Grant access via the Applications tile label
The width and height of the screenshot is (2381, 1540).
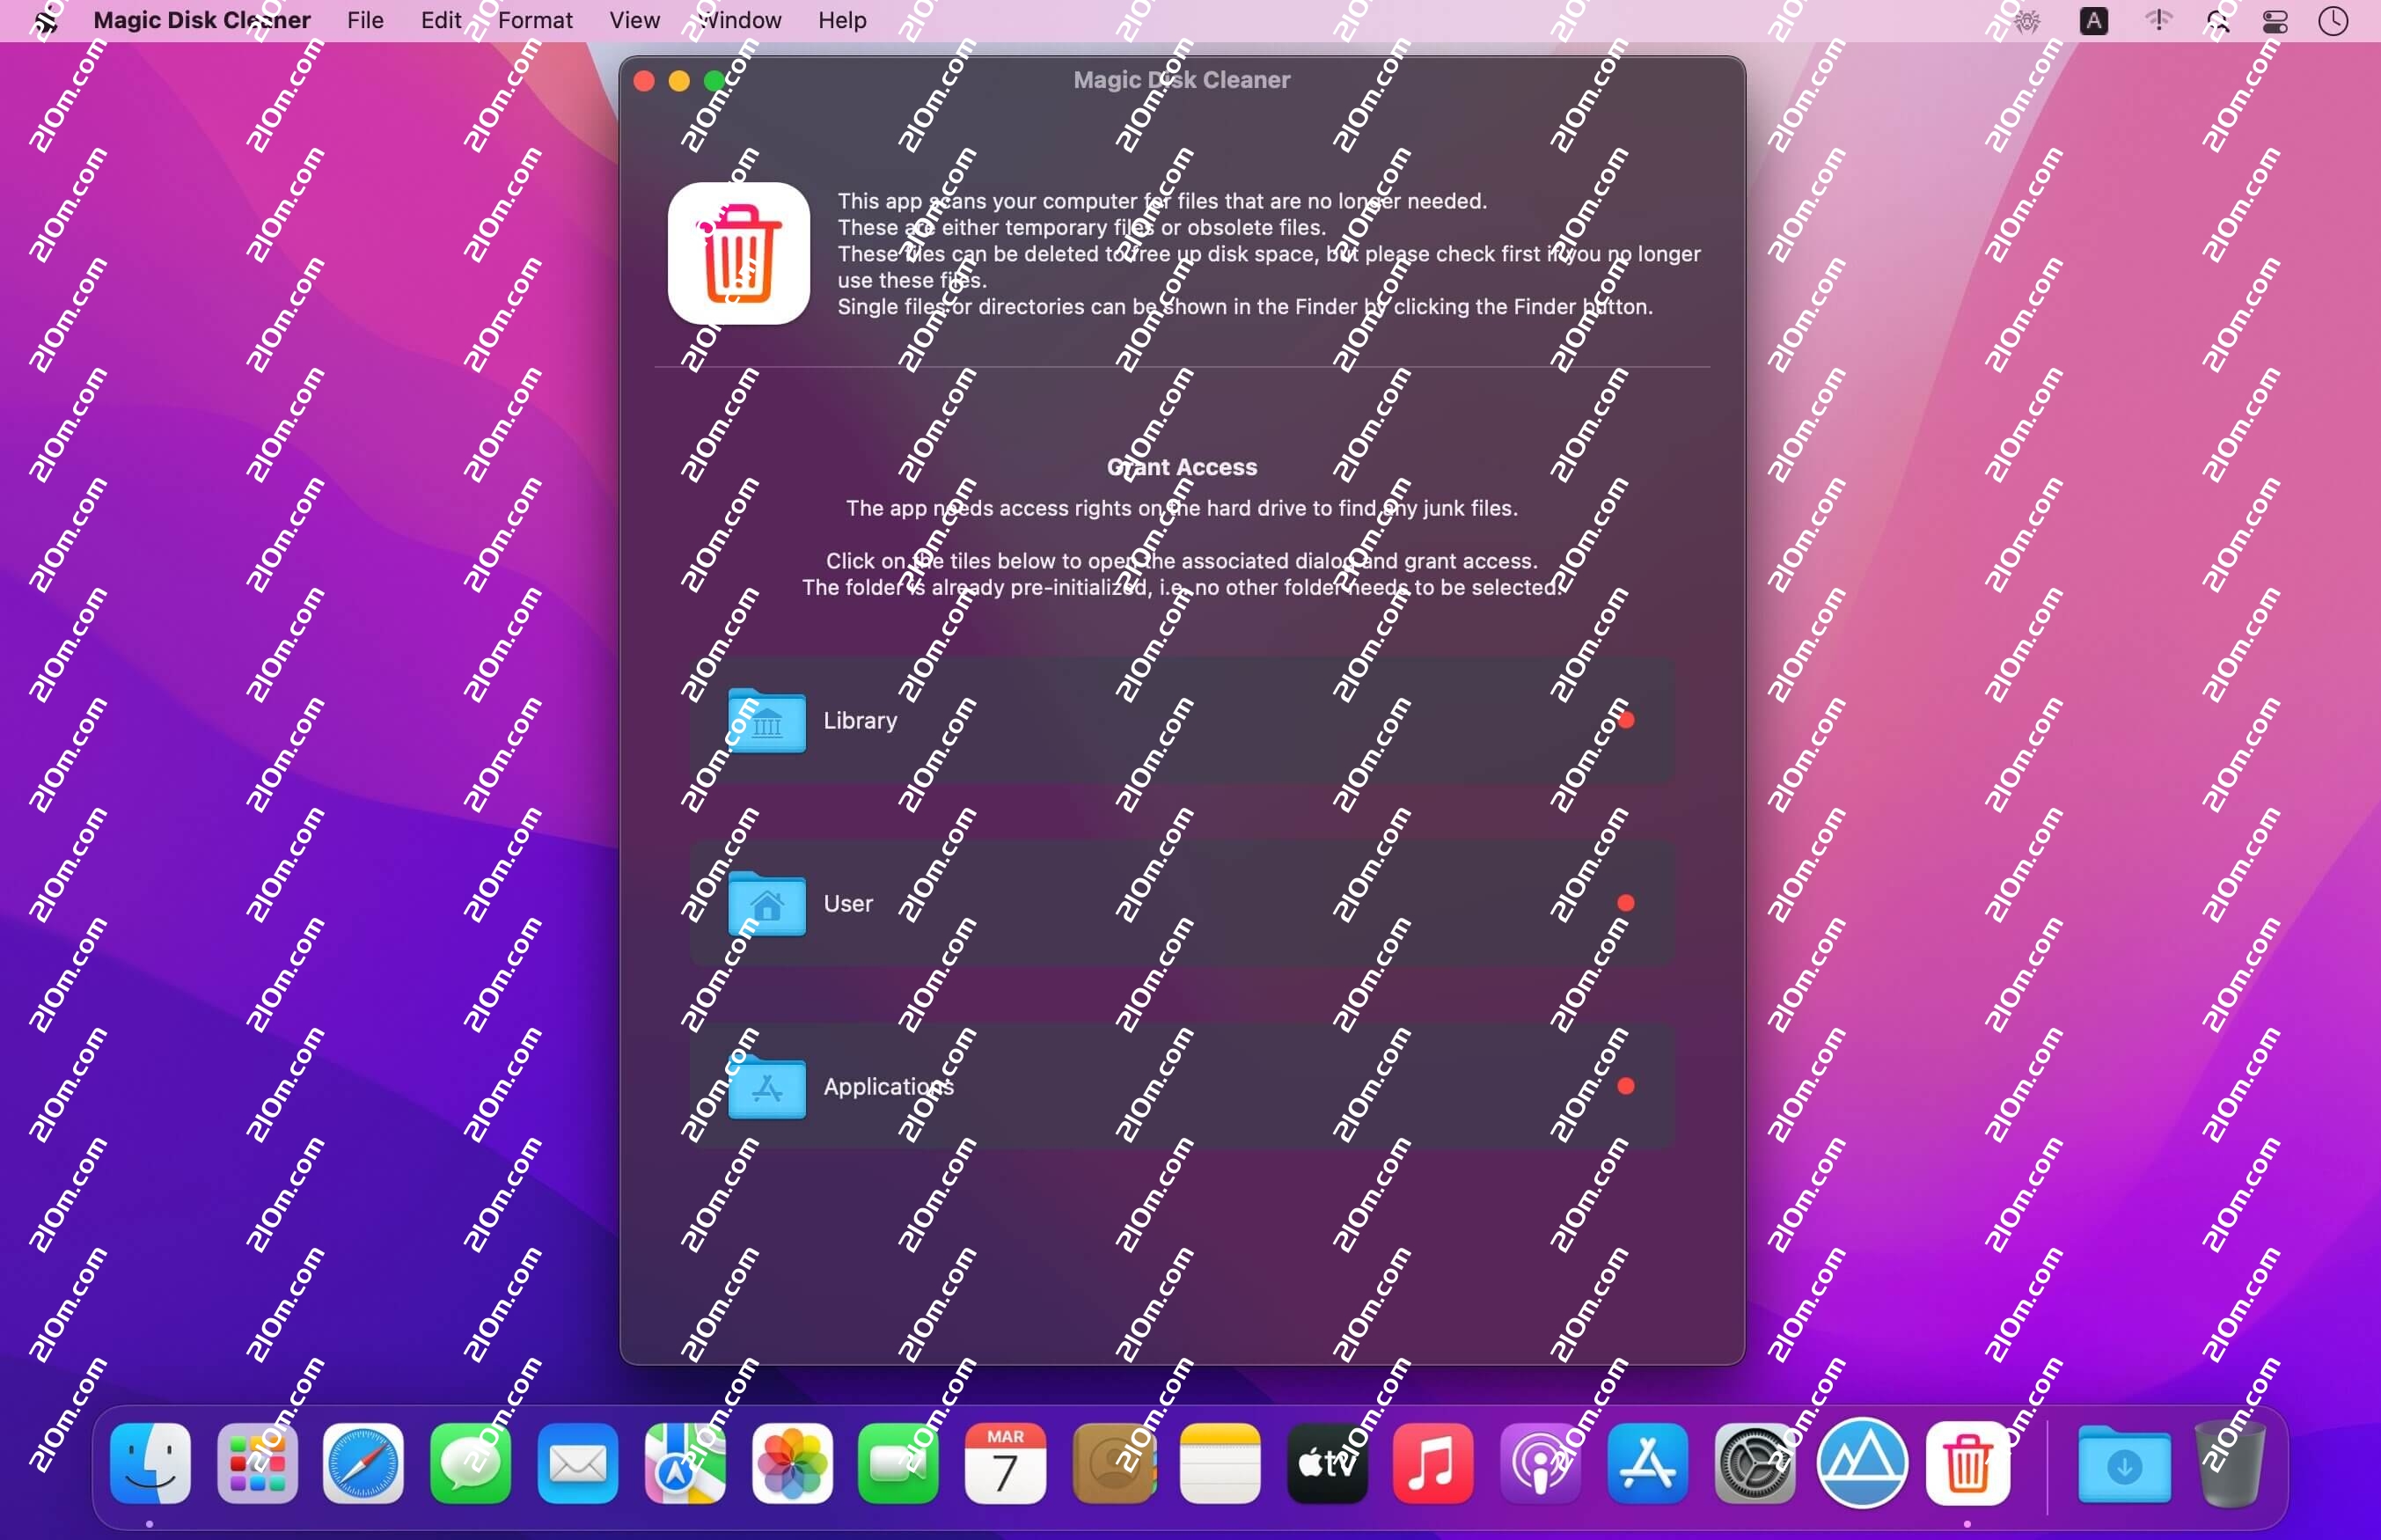(x=888, y=1087)
